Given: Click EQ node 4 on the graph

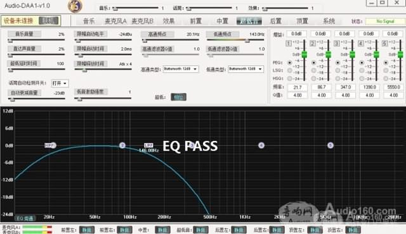Looking at the screenshot, I should pos(261,145).
